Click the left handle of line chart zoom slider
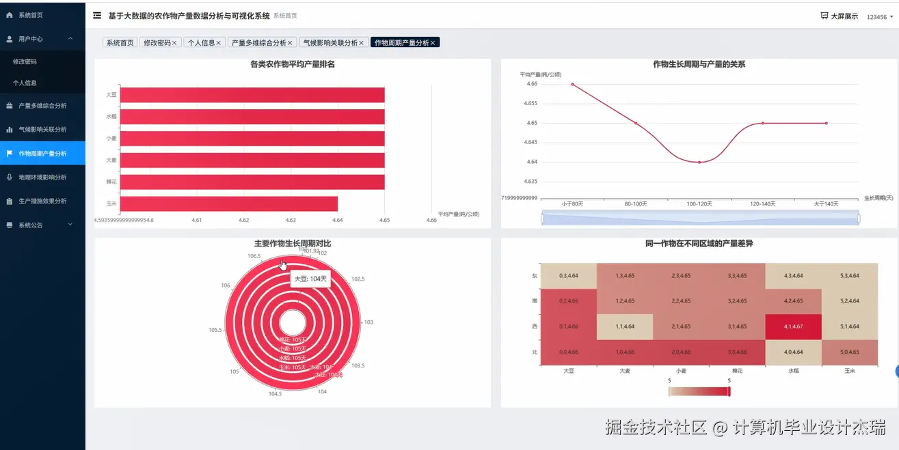This screenshot has width=899, height=450. tap(542, 219)
